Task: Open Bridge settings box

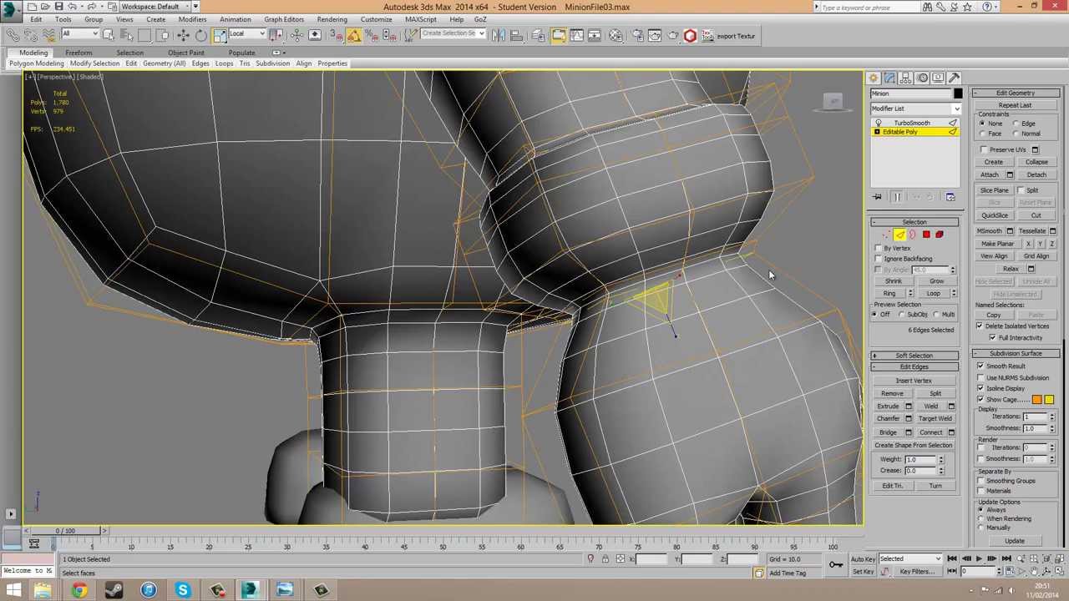Action: [909, 432]
